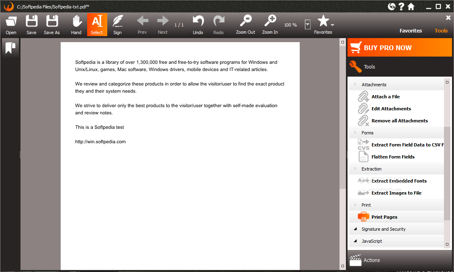Close the right side panel with the X

click(448, 18)
